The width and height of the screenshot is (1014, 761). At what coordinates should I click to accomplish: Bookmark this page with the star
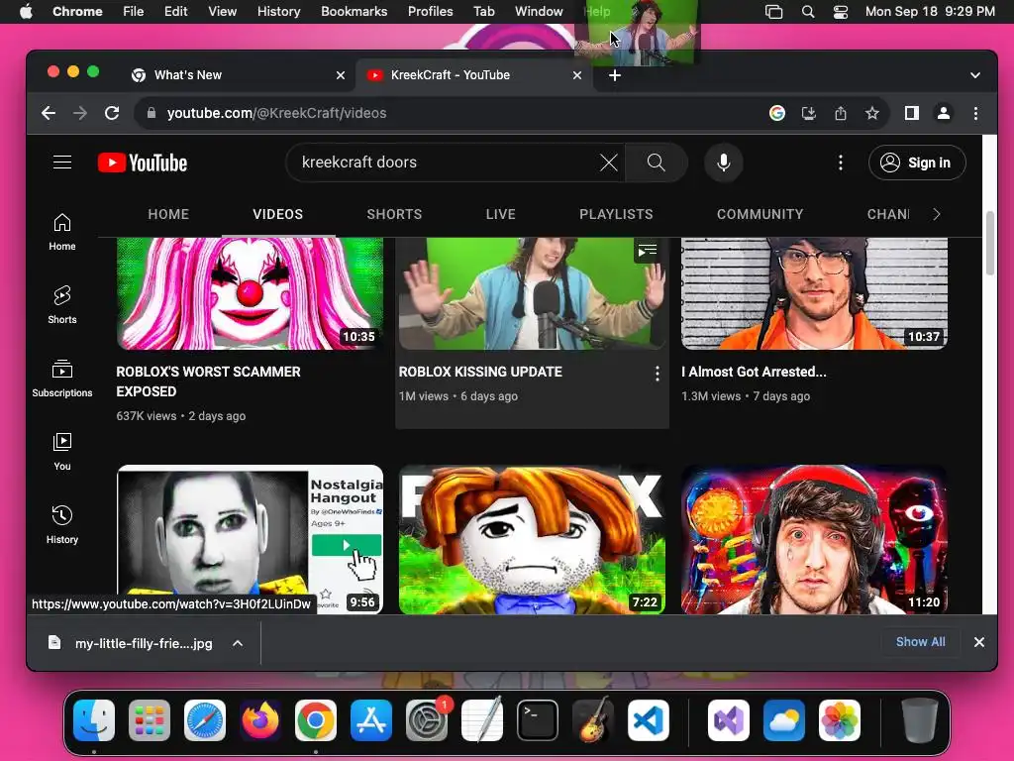coord(871,113)
